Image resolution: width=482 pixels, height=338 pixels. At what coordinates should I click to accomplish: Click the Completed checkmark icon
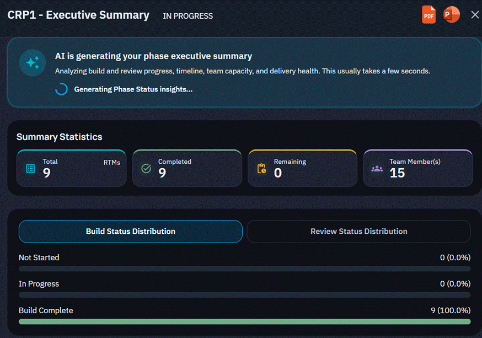click(146, 168)
